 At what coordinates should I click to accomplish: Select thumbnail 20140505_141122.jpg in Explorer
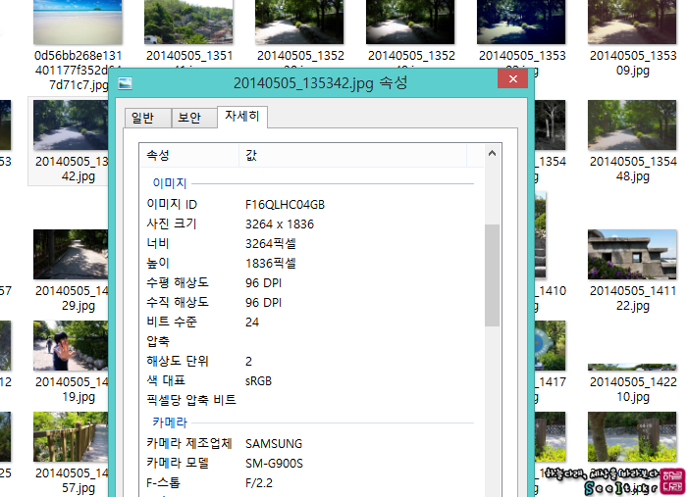632,254
